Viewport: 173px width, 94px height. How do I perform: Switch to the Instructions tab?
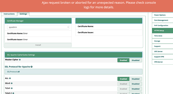tap(9, 14)
